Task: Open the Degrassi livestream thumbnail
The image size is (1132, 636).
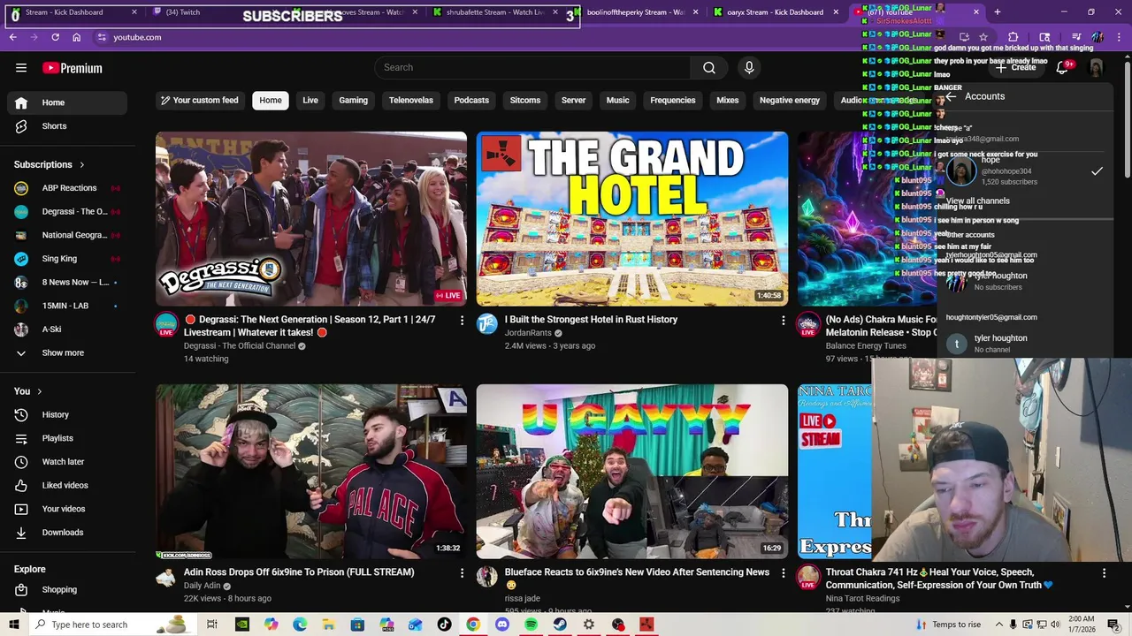Action: pyautogui.click(x=311, y=218)
